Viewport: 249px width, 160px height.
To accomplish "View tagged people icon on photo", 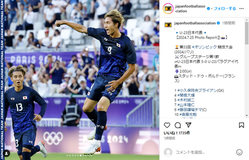I will click(7, 153).
